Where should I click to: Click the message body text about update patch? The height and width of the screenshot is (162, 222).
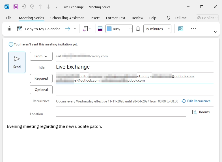(x=54, y=126)
